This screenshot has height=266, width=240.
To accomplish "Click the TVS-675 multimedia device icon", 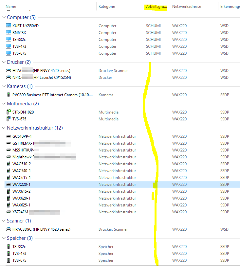I will tap(9, 119).
